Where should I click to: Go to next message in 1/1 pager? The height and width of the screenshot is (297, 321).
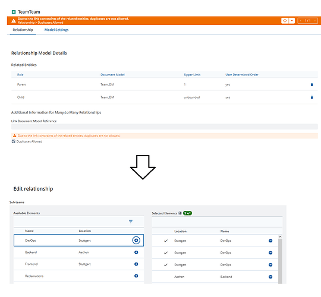click(315, 21)
